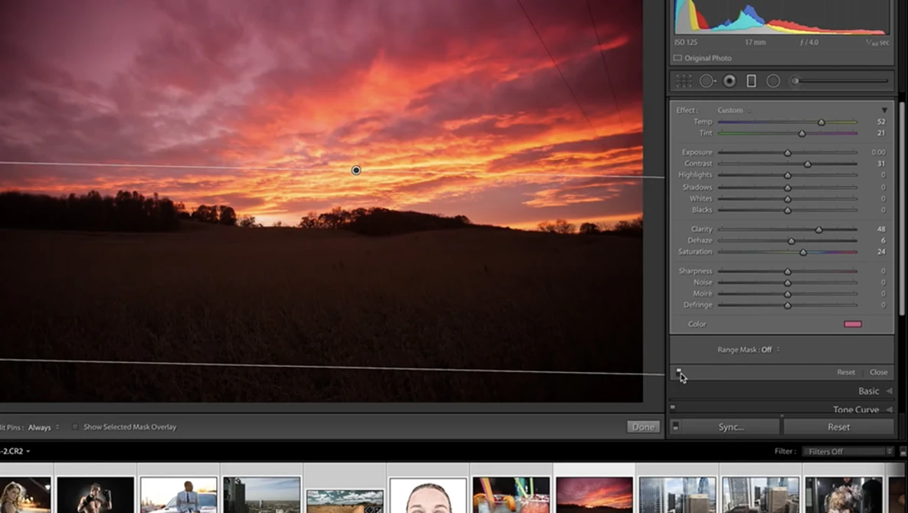This screenshot has height=513, width=908.
Task: Select the cocktail drinks thumbnail
Action: [x=511, y=495]
